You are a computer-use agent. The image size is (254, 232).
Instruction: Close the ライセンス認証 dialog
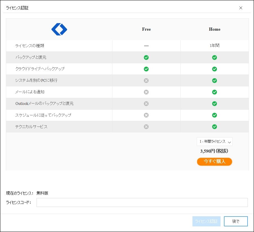coord(241,8)
